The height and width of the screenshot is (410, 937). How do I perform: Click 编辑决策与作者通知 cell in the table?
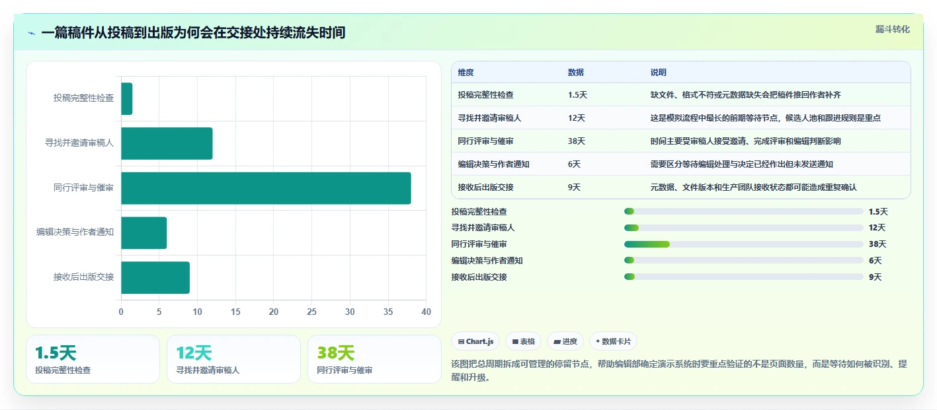[x=493, y=164]
